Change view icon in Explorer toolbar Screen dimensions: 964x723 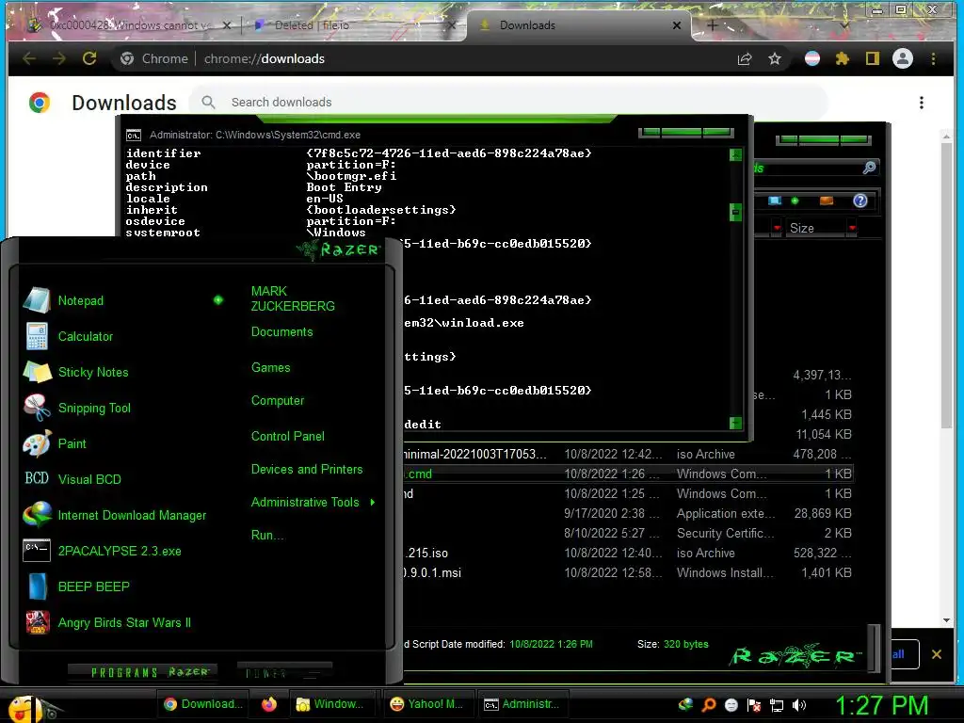tap(775, 201)
